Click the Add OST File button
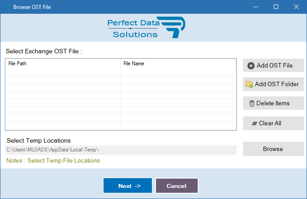The image size is (307, 199). (x=273, y=65)
